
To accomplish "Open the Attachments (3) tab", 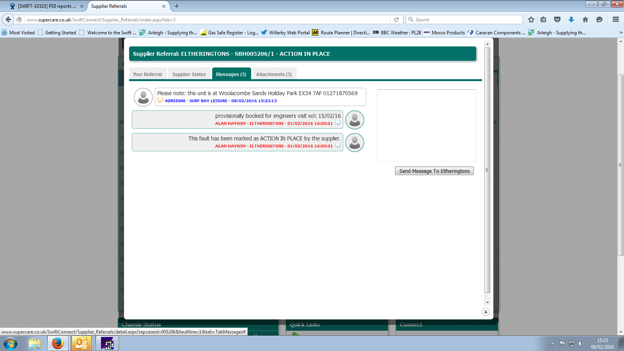I will click(274, 74).
